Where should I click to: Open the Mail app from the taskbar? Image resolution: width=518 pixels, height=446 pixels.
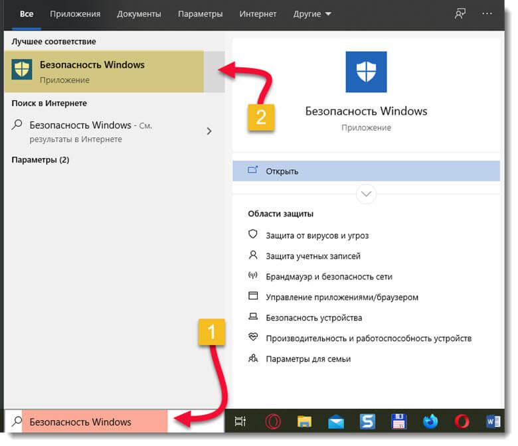(x=336, y=422)
